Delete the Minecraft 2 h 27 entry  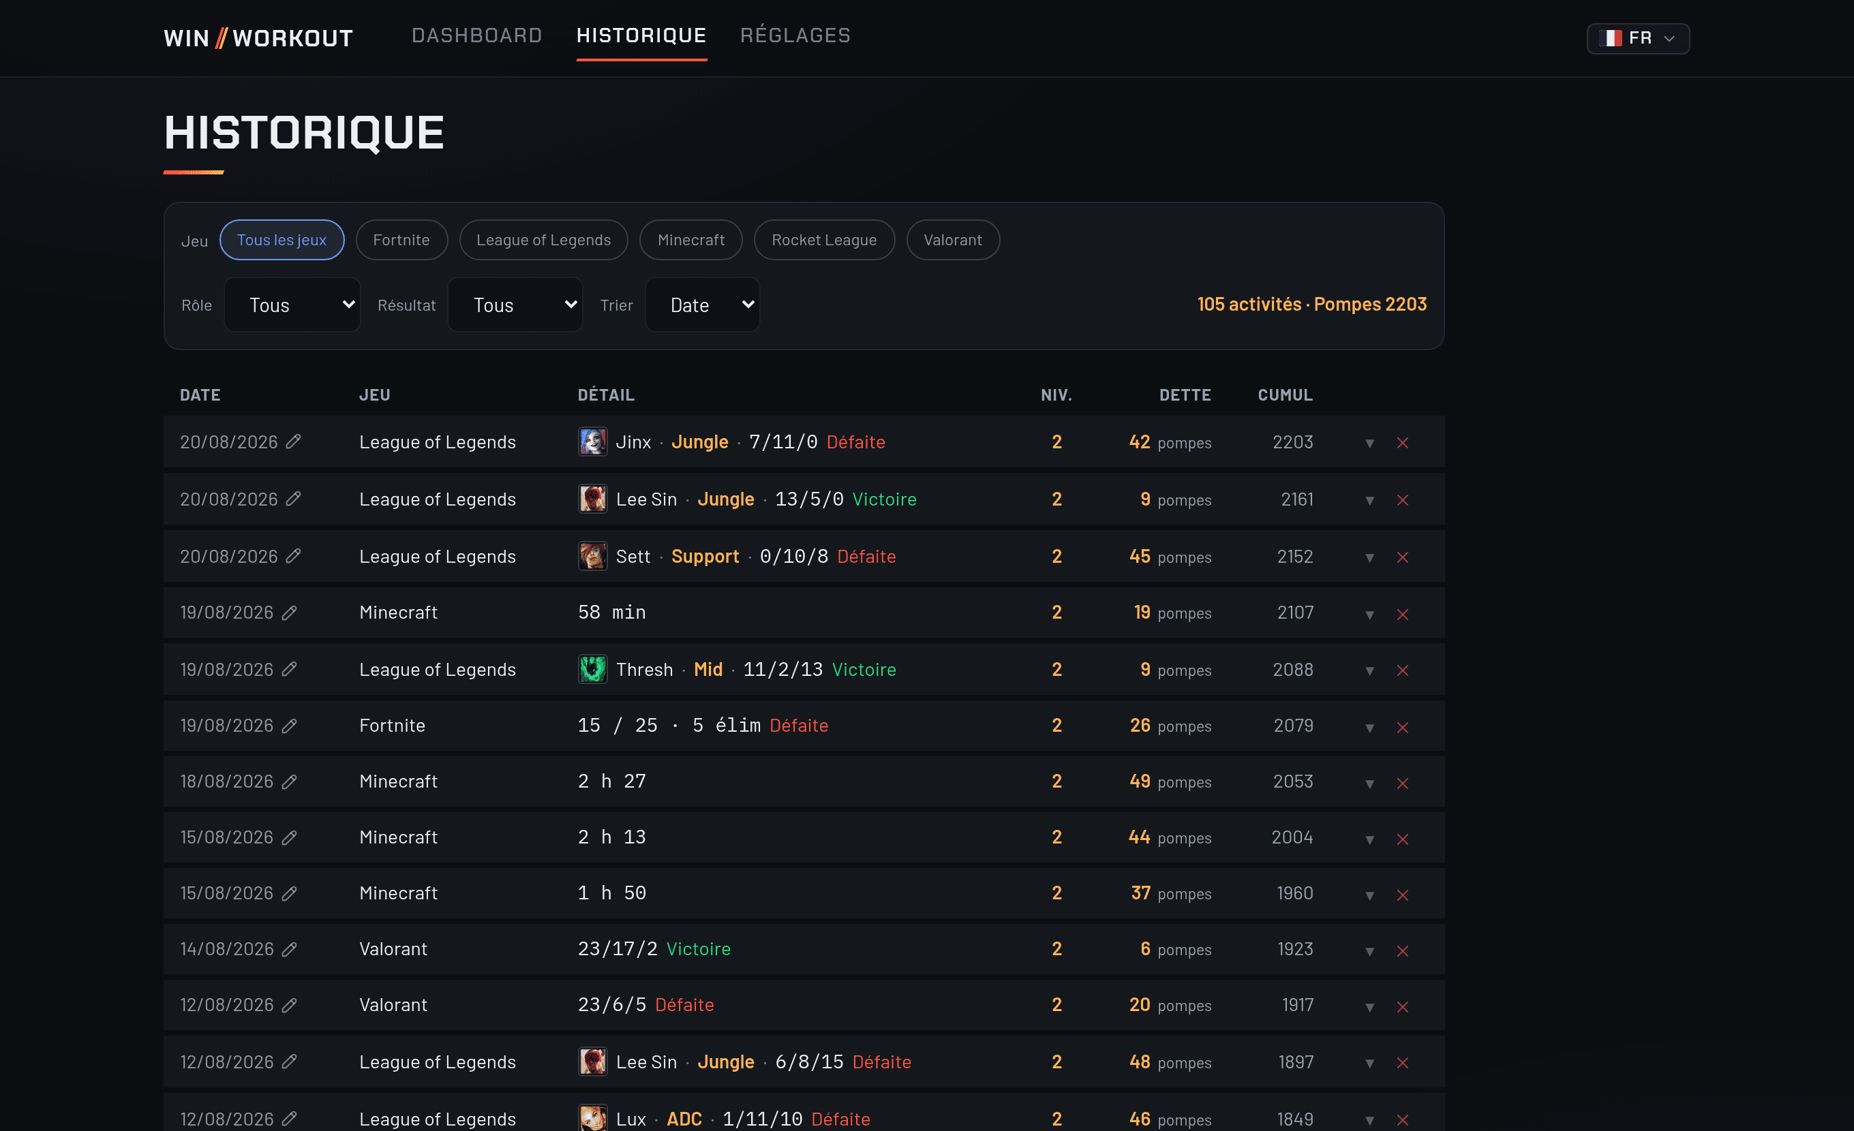[1403, 783]
